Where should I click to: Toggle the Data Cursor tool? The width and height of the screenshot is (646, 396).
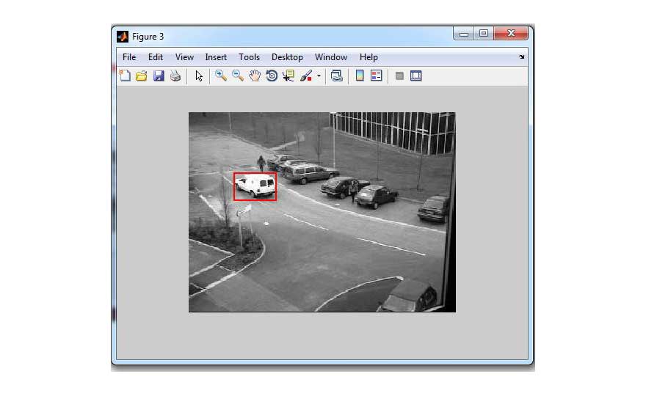tap(288, 76)
